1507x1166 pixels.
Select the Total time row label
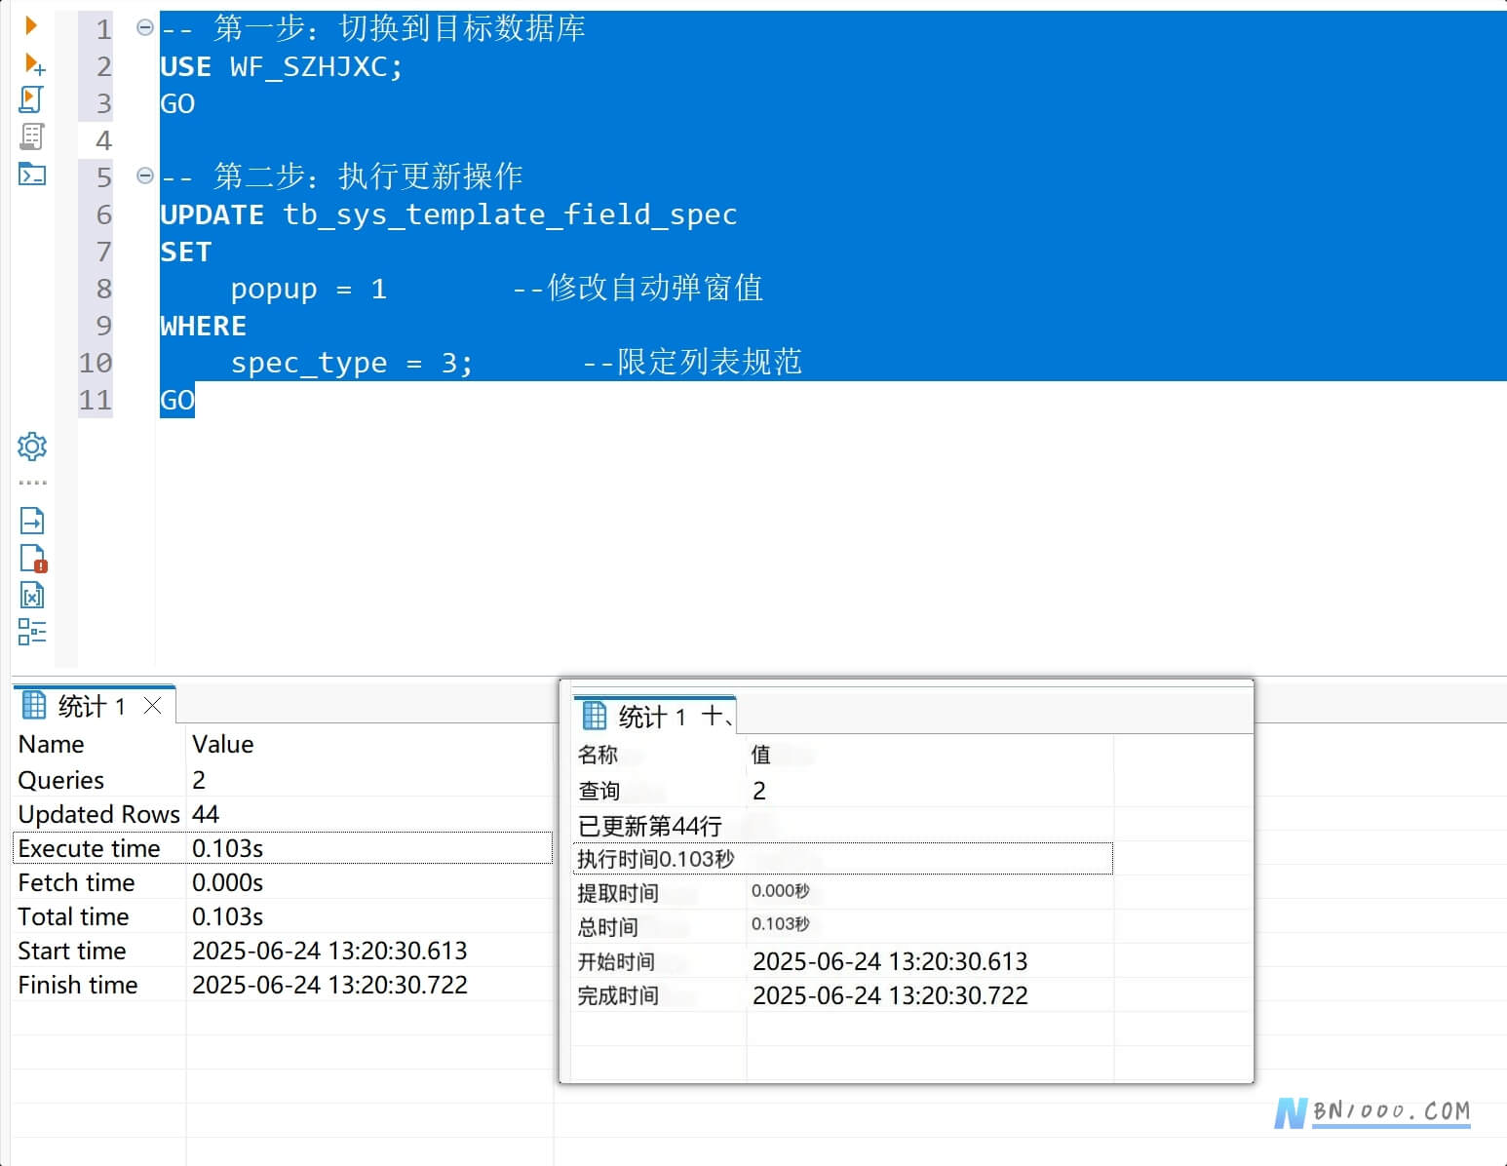73,916
